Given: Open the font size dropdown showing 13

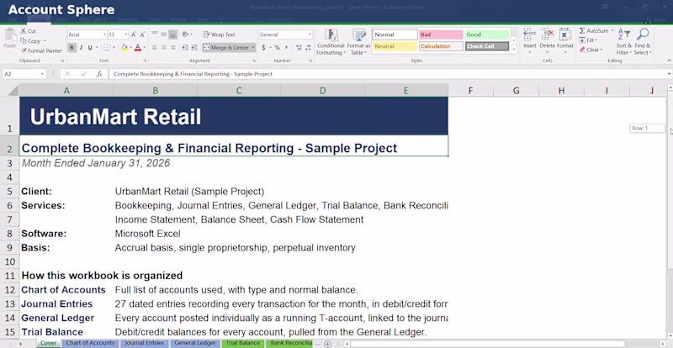Looking at the screenshot, I should [125, 34].
